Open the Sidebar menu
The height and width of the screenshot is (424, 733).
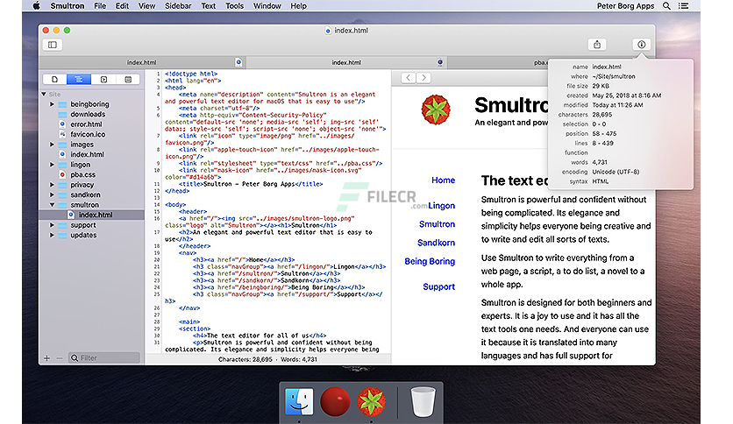coord(178,6)
